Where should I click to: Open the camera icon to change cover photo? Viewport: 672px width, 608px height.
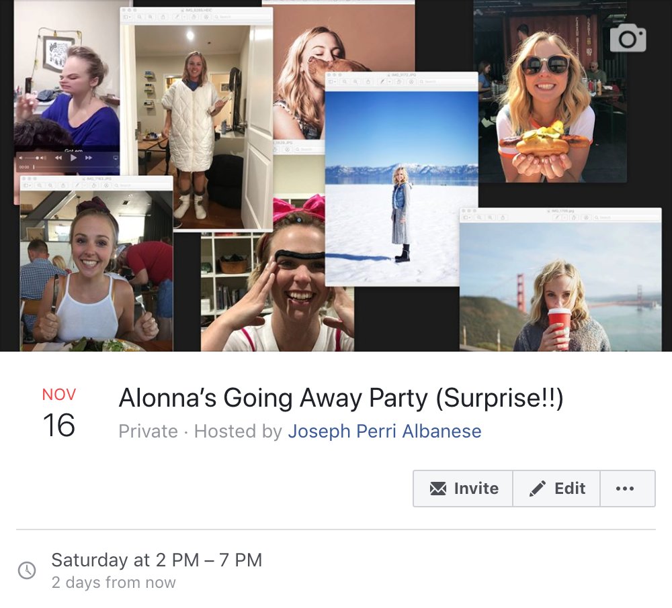pos(628,38)
